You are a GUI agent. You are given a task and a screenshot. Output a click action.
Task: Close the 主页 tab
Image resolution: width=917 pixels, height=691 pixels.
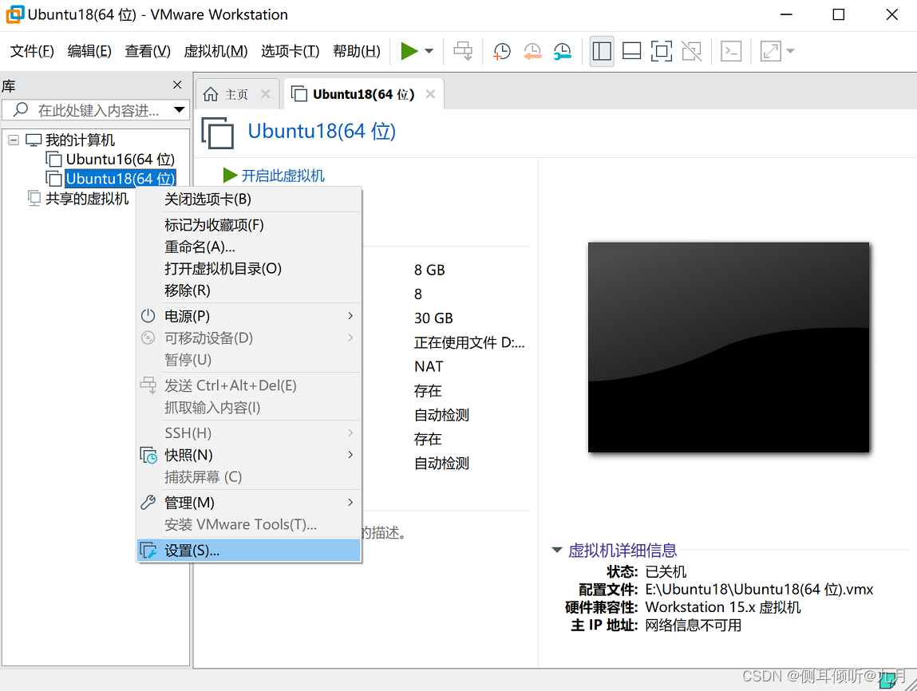[265, 94]
